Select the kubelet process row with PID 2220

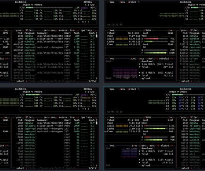point(55,41)
